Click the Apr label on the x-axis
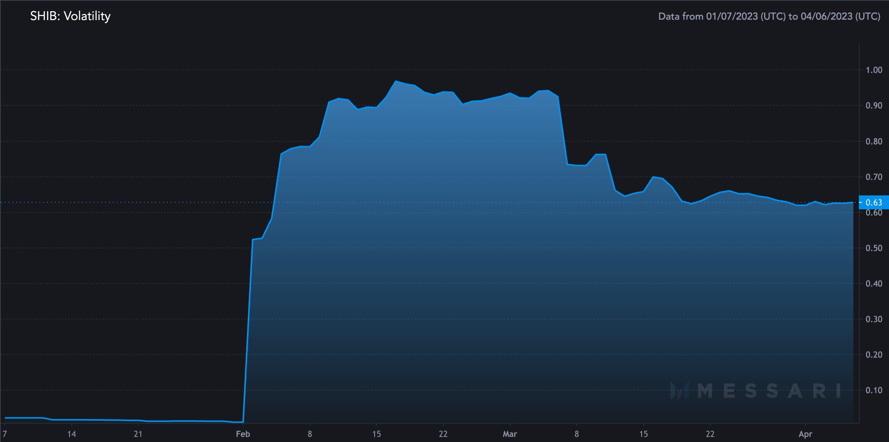The height and width of the screenshot is (442, 889). coord(806,434)
